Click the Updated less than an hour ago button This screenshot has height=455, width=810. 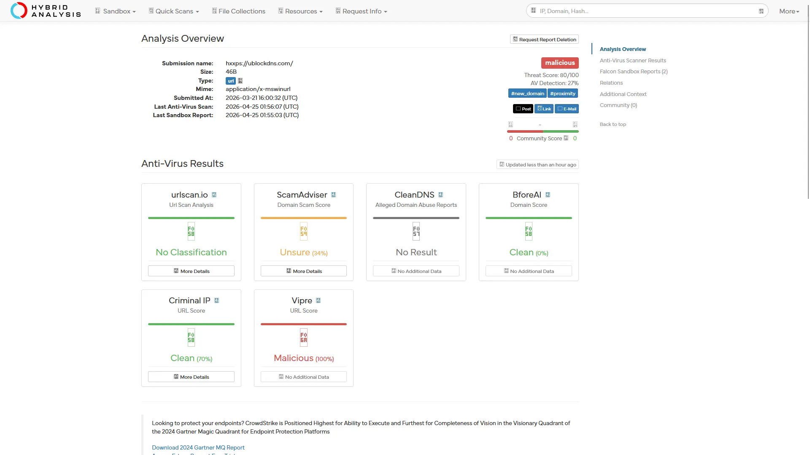click(x=537, y=165)
